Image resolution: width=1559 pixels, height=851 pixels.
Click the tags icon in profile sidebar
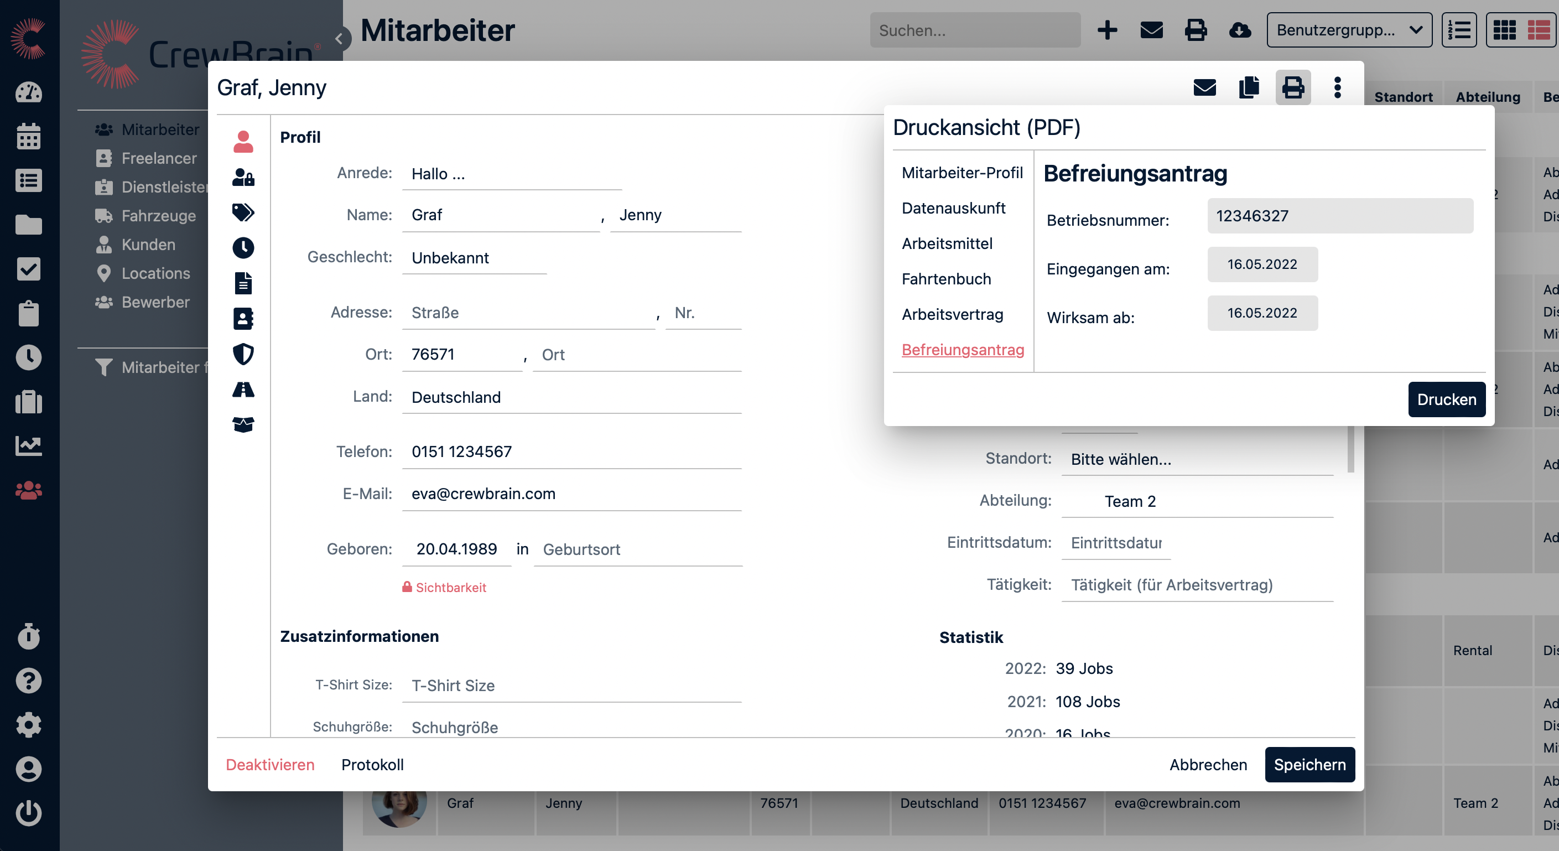[243, 212]
